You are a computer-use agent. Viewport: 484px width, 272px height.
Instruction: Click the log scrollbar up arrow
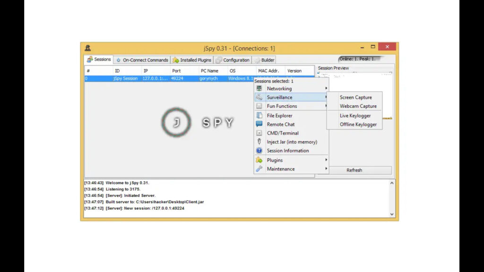click(392, 183)
